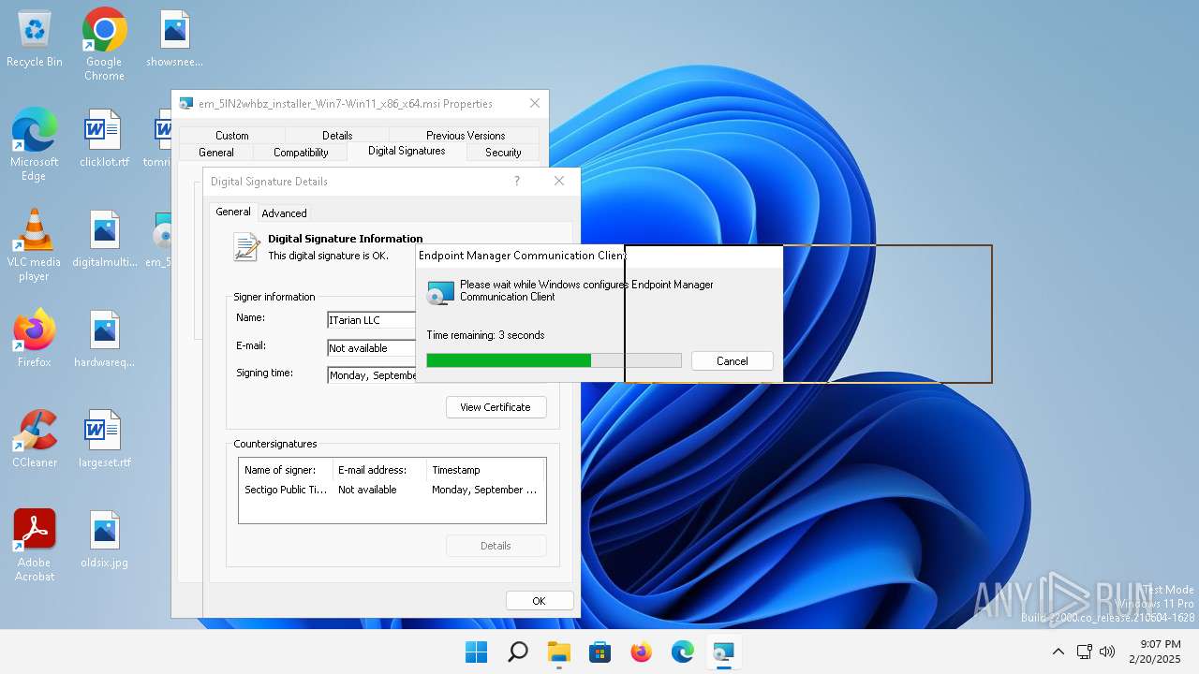This screenshot has height=674, width=1199.
Task: Show hidden system tray icons
Action: coord(1058,652)
